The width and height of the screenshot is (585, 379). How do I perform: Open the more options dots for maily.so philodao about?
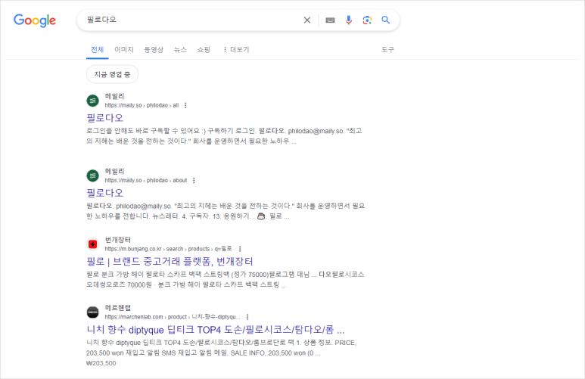194,181
